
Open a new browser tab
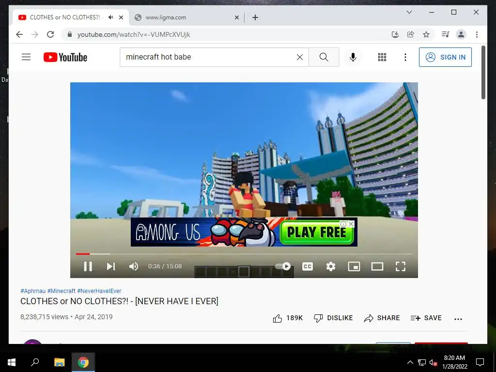tap(255, 17)
